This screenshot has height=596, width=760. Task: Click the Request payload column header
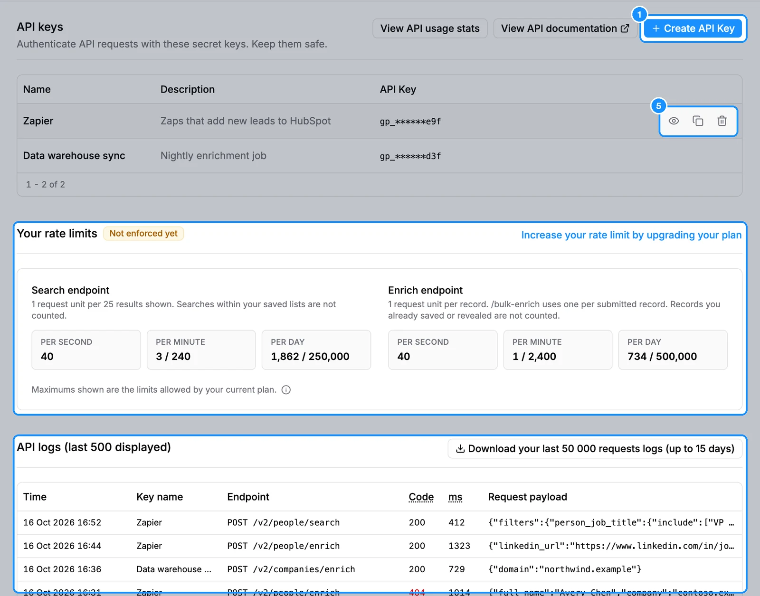click(528, 497)
